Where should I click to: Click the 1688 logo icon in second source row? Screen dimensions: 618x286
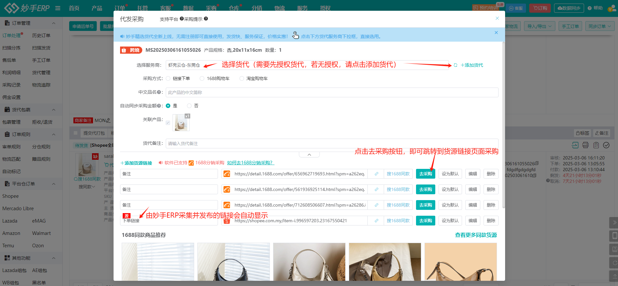click(x=227, y=190)
